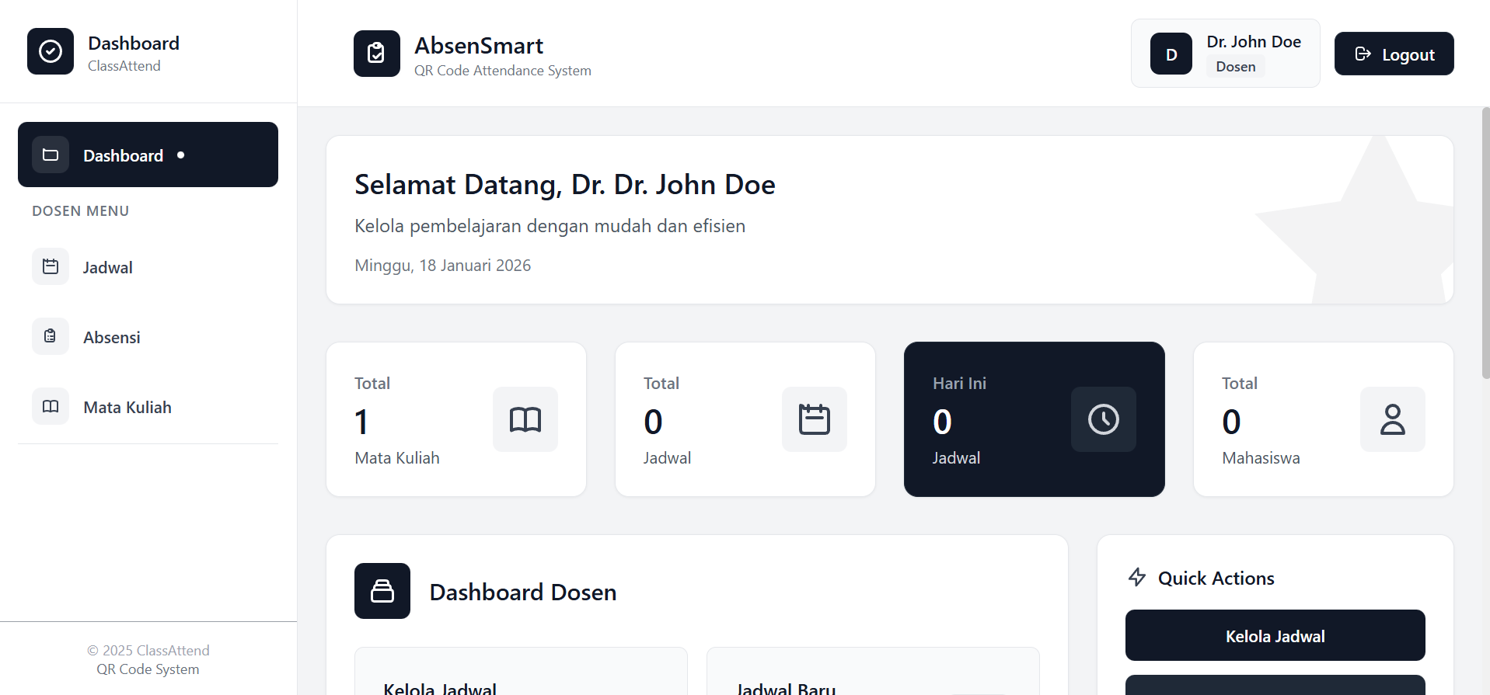The image size is (1490, 695).
Task: Click the ClassAttend checkmark logo icon
Action: coord(51,51)
